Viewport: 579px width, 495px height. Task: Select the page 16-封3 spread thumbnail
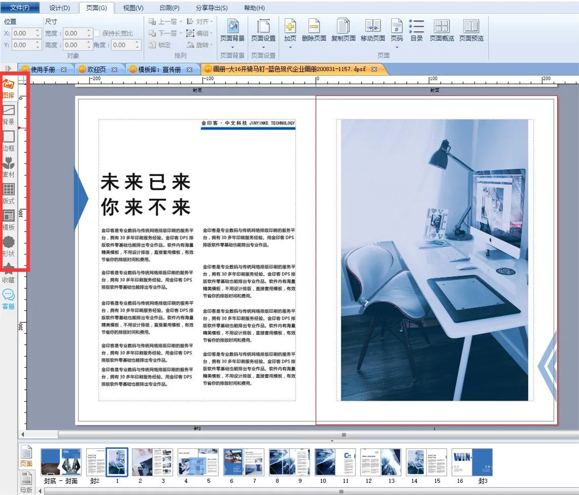point(472,462)
